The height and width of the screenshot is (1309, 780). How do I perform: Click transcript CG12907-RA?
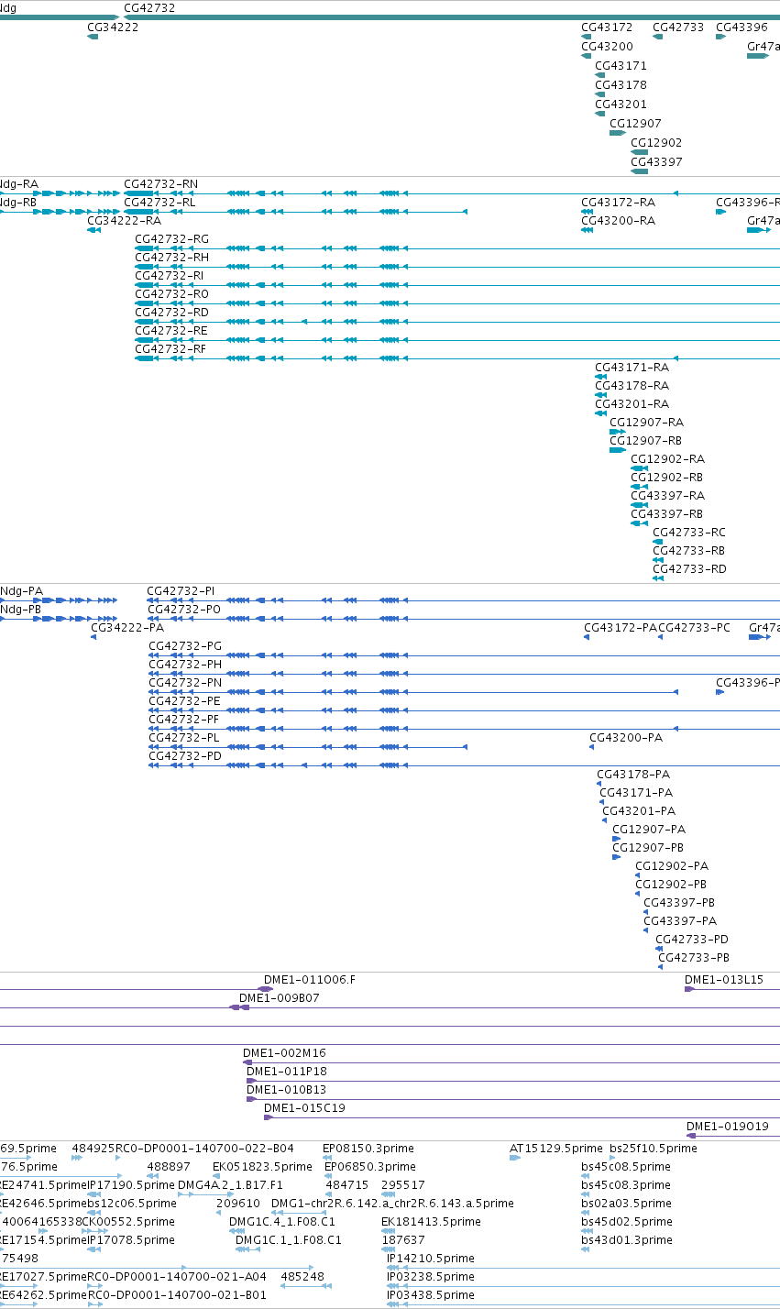point(646,423)
